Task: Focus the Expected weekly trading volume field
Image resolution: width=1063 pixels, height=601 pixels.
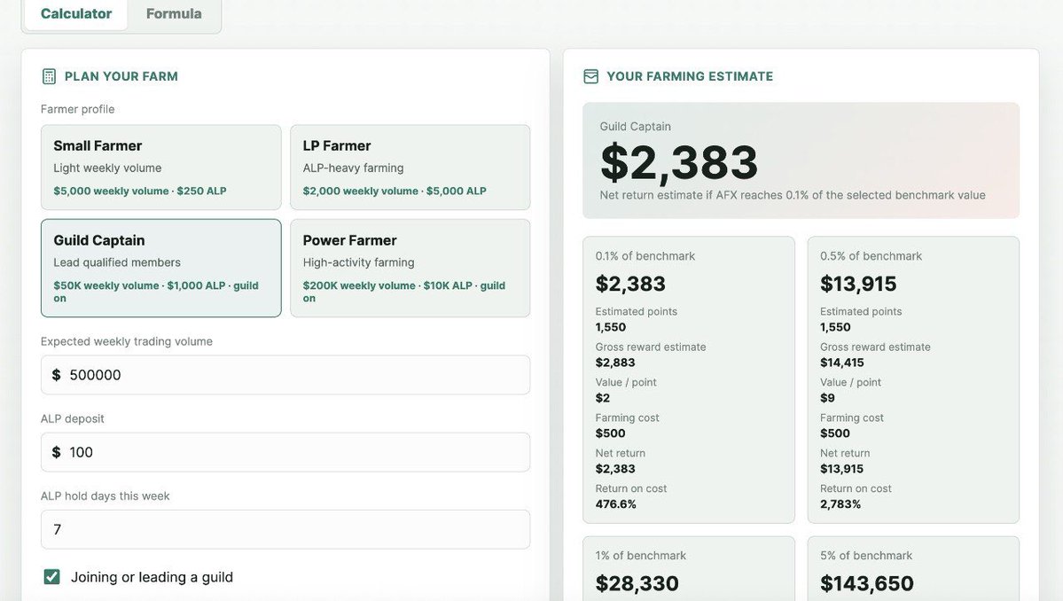Action: [285, 375]
